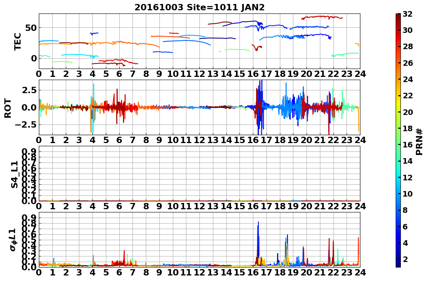427x281 pixels.
Task: Click the 2.5 tick on the ROT axis
Action: point(29,90)
